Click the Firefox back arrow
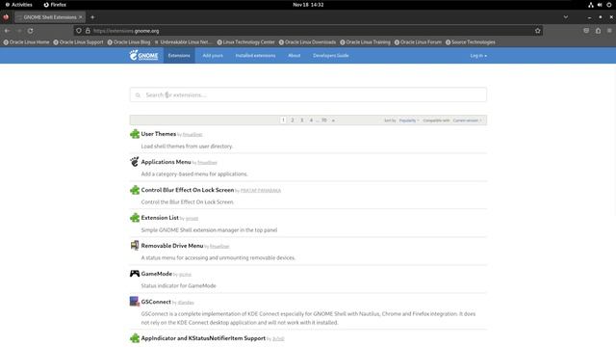616x347 pixels. point(7,31)
